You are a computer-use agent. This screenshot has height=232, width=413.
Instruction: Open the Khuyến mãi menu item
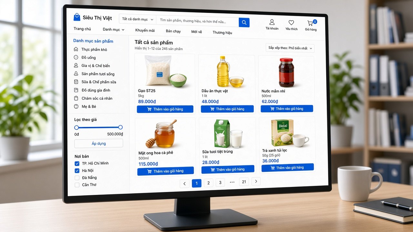click(145, 31)
